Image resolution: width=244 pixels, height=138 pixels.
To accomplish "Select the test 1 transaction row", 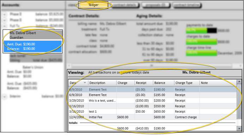I will (153, 112).
